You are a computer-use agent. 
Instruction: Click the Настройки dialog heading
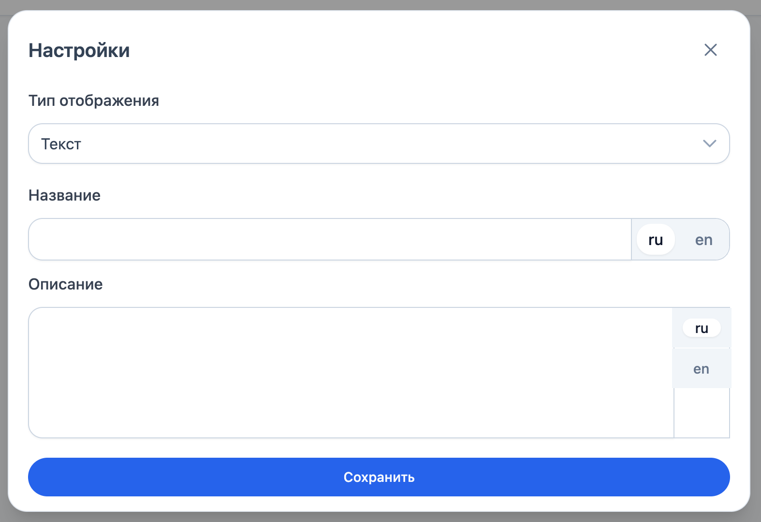click(79, 50)
